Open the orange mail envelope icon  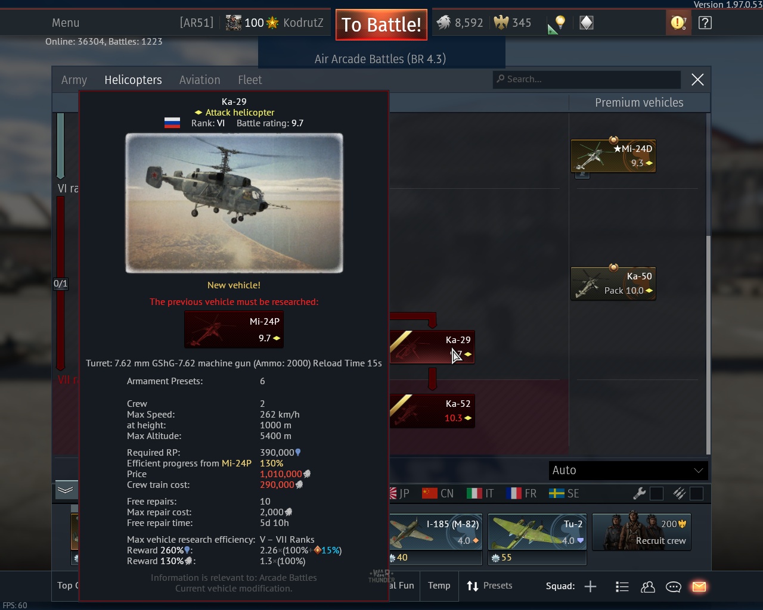point(699,587)
